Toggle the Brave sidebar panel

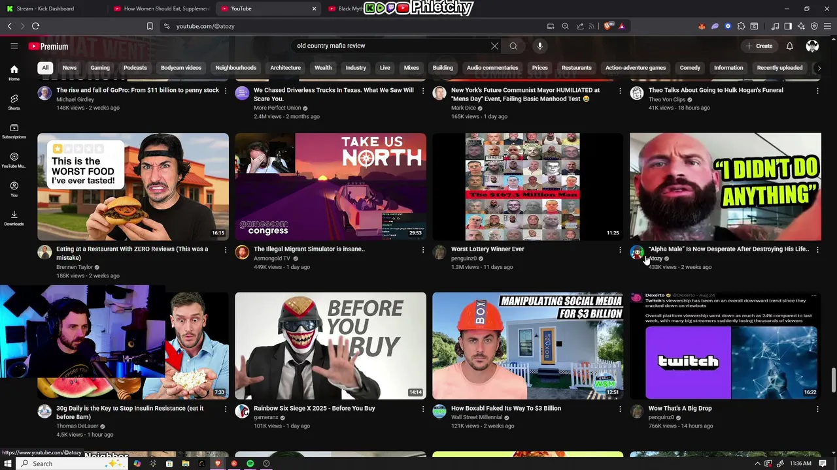788,26
